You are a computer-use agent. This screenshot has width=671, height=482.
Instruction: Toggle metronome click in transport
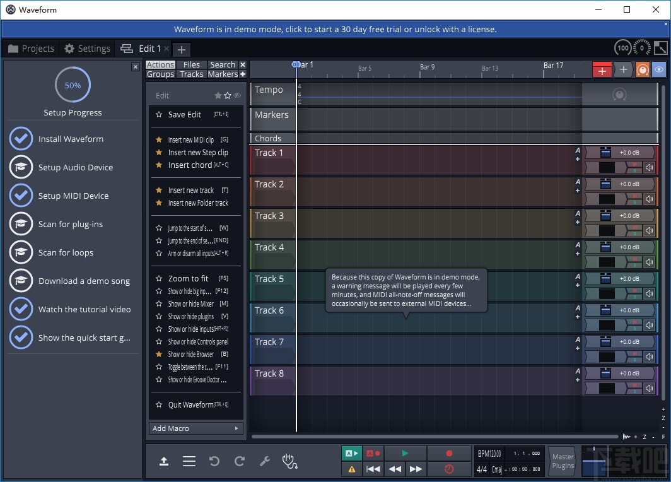tap(449, 469)
